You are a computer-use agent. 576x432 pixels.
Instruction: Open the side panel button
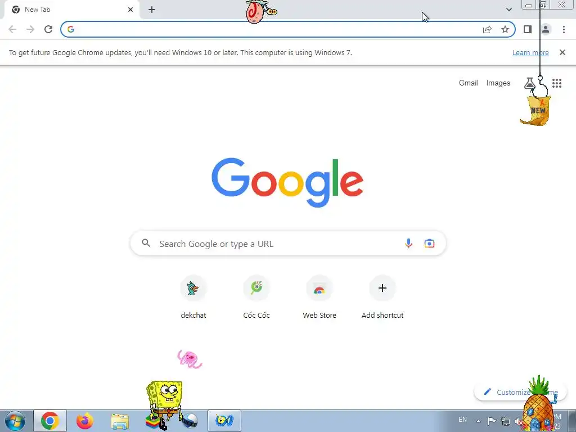coord(528,29)
